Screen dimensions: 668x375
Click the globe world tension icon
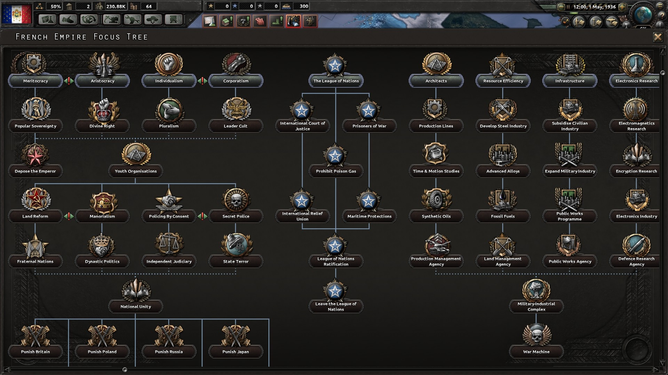(643, 15)
